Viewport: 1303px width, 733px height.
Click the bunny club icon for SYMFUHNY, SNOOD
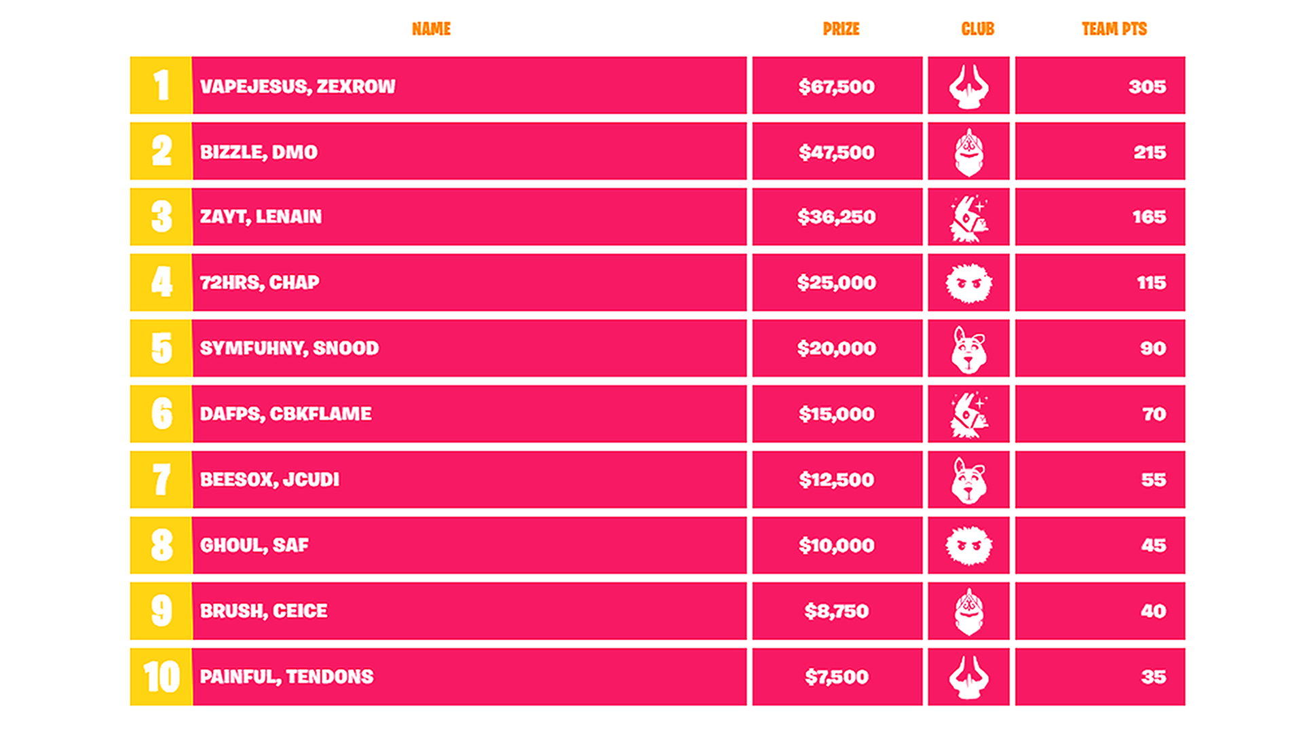(968, 350)
